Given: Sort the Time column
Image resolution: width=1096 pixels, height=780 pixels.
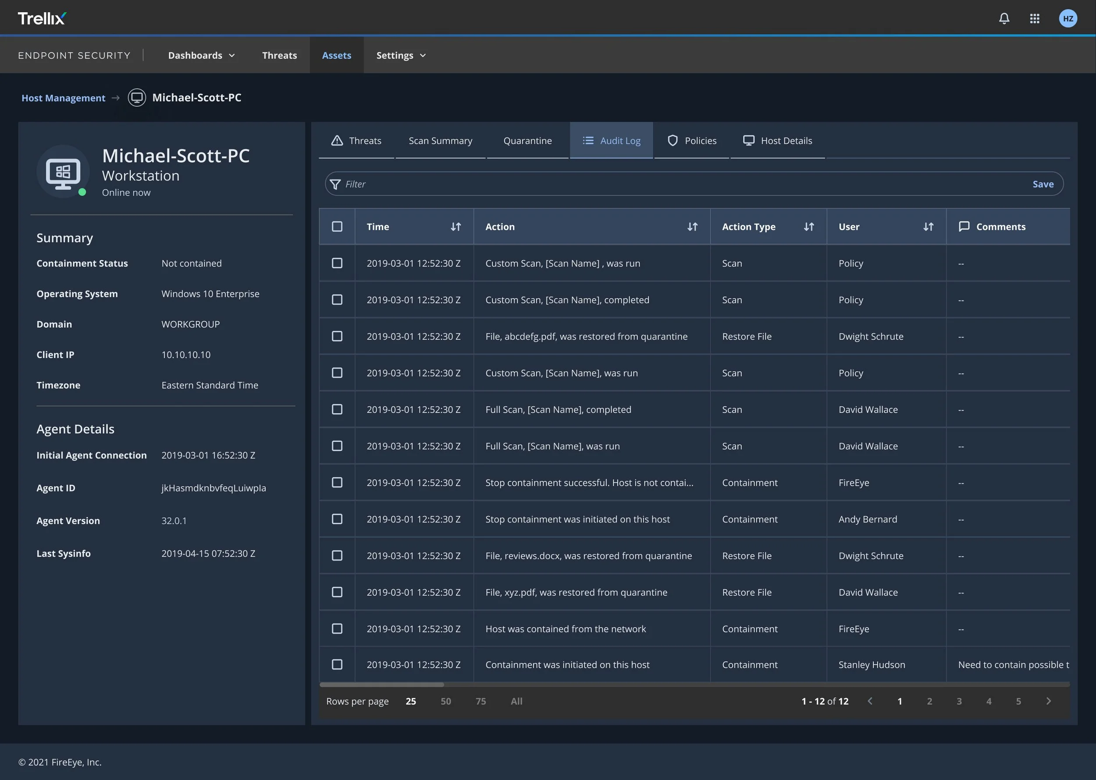Looking at the screenshot, I should (456, 226).
